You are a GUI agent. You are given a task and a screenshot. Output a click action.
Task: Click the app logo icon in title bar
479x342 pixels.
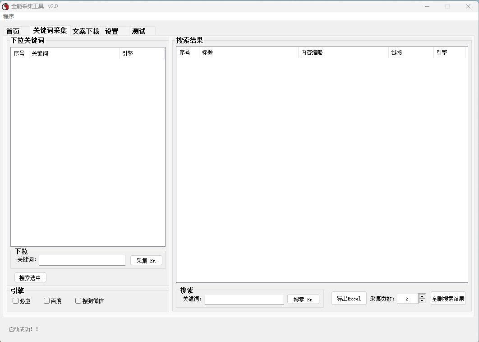pos(5,6)
